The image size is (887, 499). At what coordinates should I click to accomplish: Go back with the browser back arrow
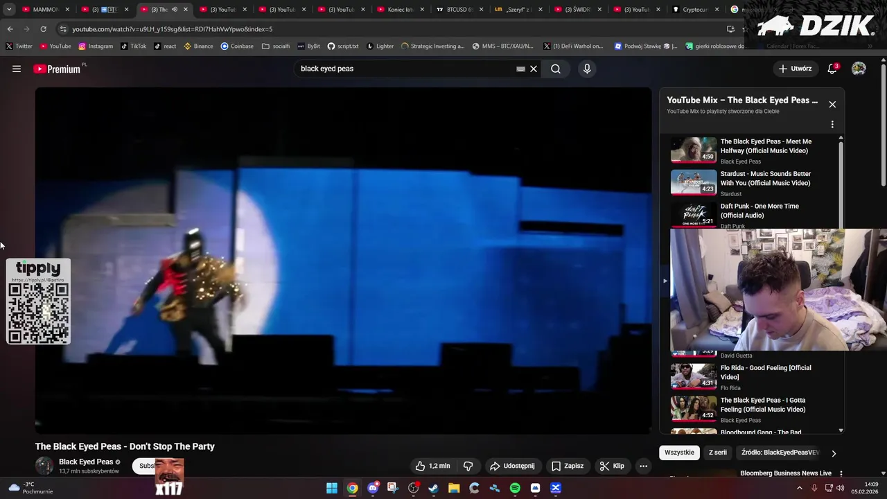10,29
